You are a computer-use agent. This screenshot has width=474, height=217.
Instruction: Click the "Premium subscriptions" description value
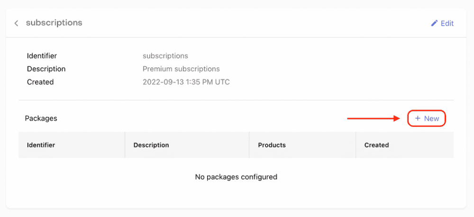point(181,69)
